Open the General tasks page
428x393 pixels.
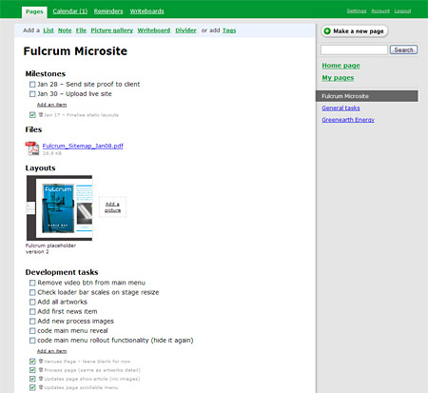pyautogui.click(x=340, y=108)
